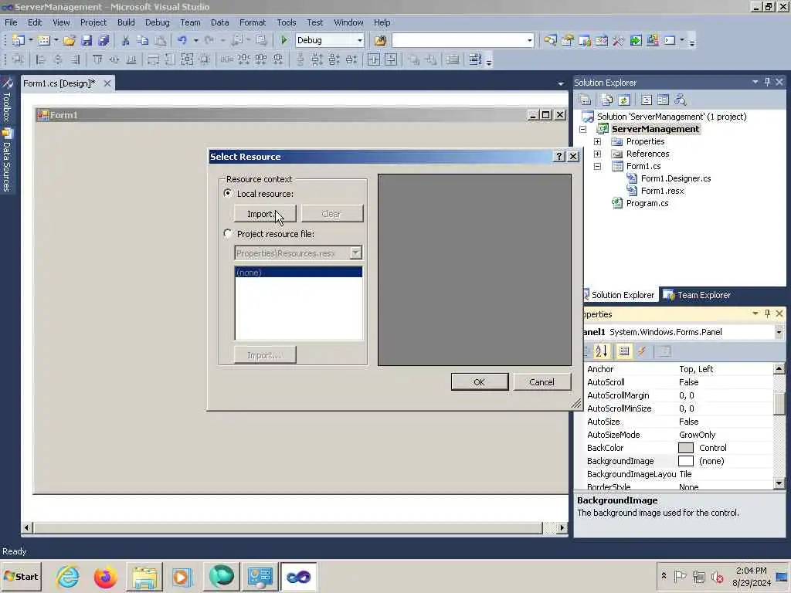
Task: Click the Save All icon
Action: (104, 40)
